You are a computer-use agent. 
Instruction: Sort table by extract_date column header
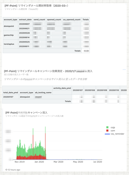25,19
